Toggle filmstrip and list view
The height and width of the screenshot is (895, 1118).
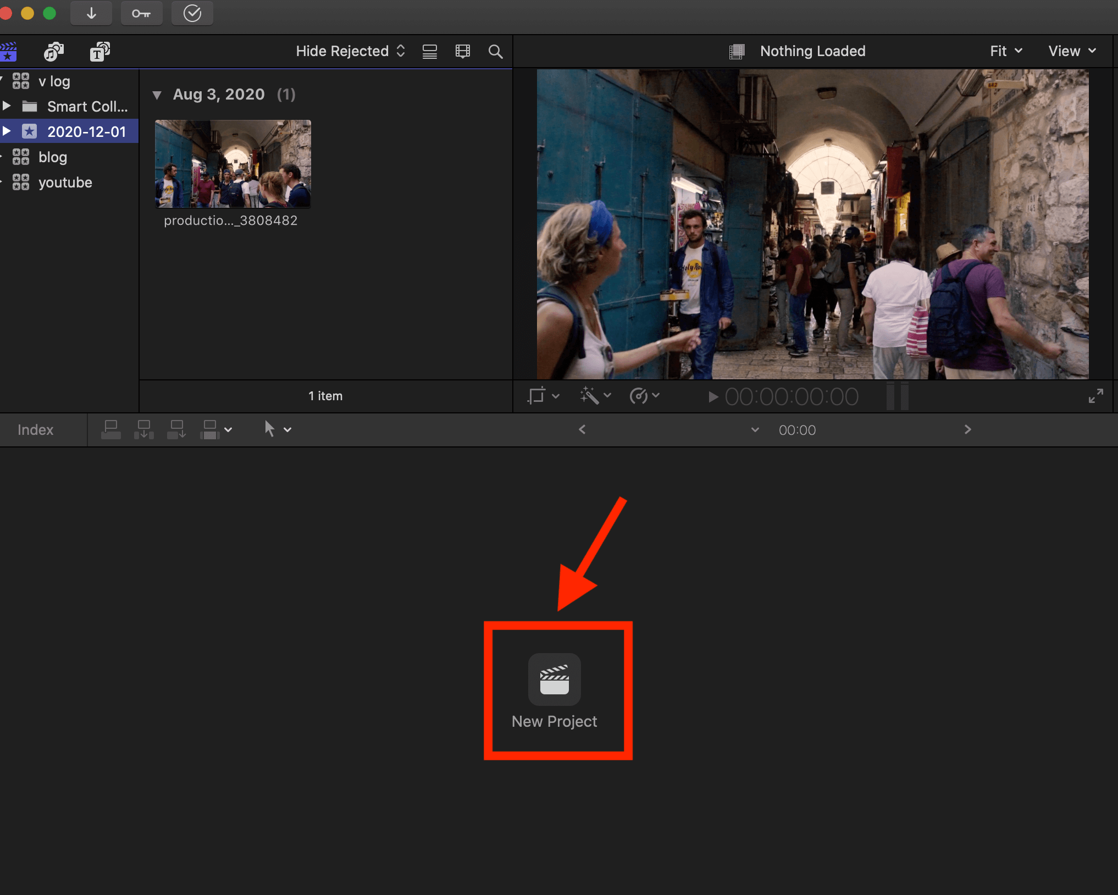[429, 52]
